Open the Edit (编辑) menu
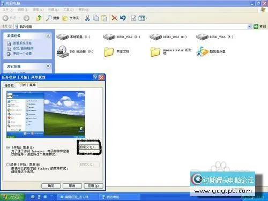Viewport: 268px width, 201px height. pos(23,10)
